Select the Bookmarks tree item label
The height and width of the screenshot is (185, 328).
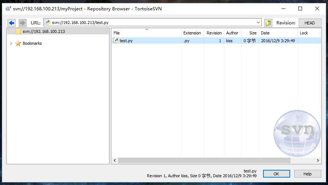coord(32,43)
